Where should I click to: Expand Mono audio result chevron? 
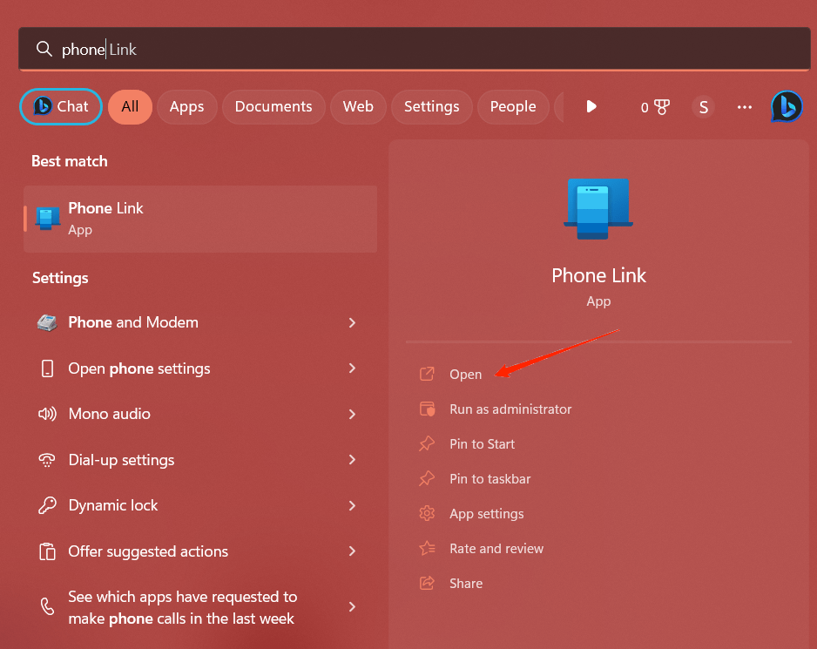352,414
